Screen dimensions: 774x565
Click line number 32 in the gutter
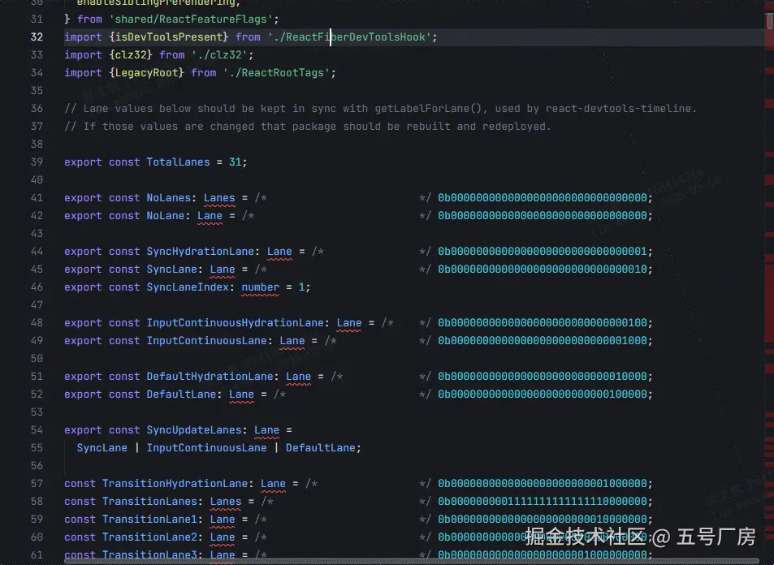[x=37, y=37]
